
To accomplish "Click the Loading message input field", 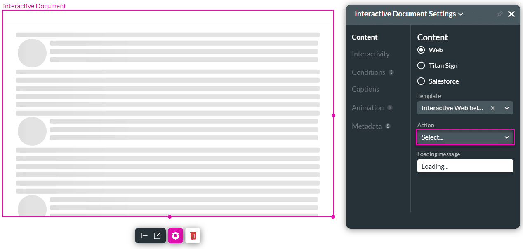I will point(465,166).
